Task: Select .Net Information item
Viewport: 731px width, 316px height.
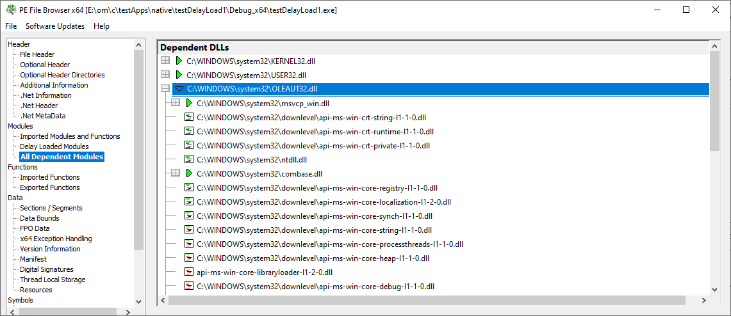Action: click(45, 95)
